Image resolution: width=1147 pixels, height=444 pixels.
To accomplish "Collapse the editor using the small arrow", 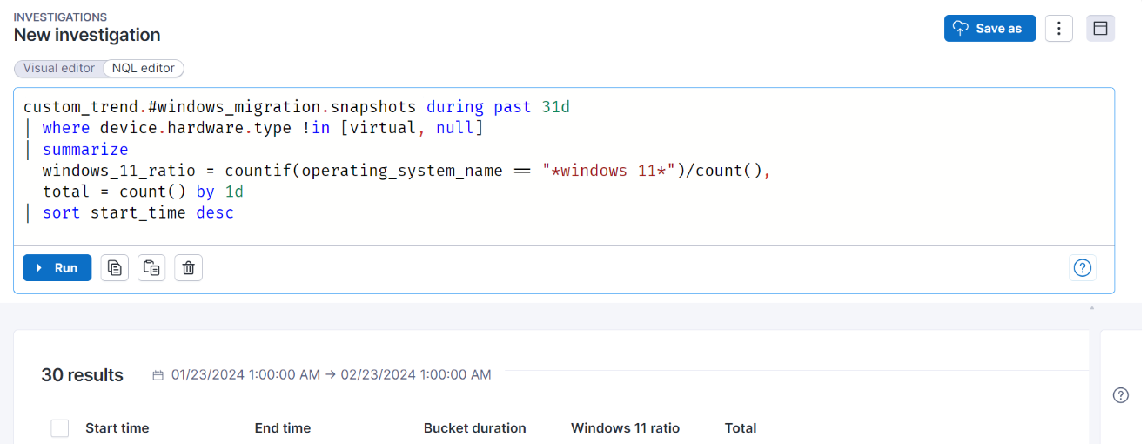I will pyautogui.click(x=1091, y=308).
